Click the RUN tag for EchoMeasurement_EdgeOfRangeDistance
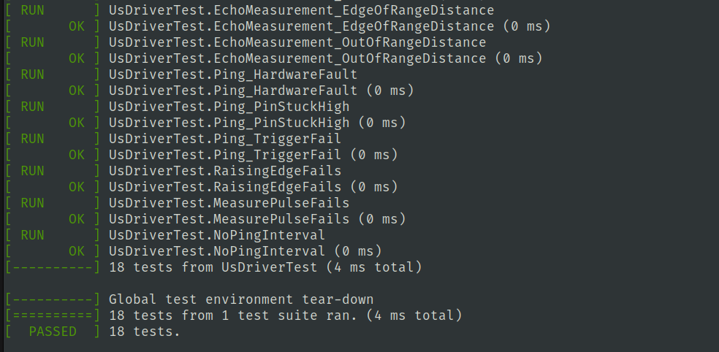This screenshot has width=719, height=352. click(32, 10)
